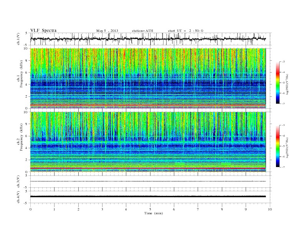The image size is (304, 235).
Task: Click the "10" time axis tick label
Action: click(270, 209)
